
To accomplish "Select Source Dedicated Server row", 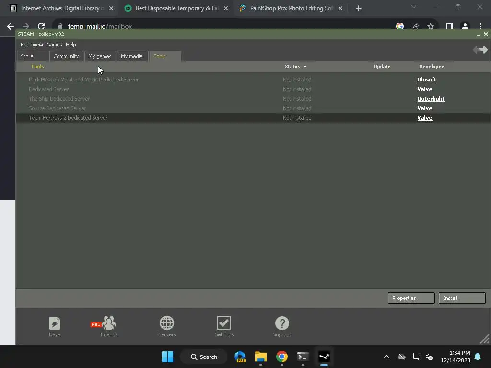I will (253, 108).
